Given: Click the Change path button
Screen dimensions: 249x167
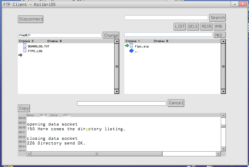Looking at the screenshot, I should point(111,35).
